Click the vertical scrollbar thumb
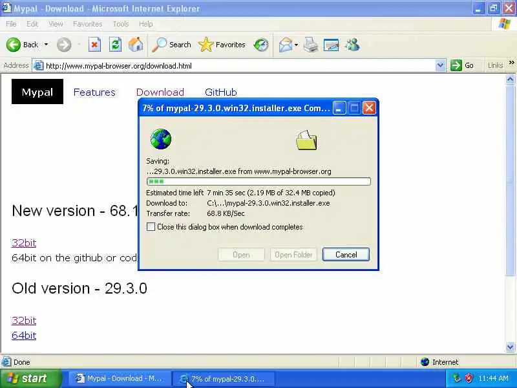The width and height of the screenshot is (517, 388). click(x=510, y=180)
